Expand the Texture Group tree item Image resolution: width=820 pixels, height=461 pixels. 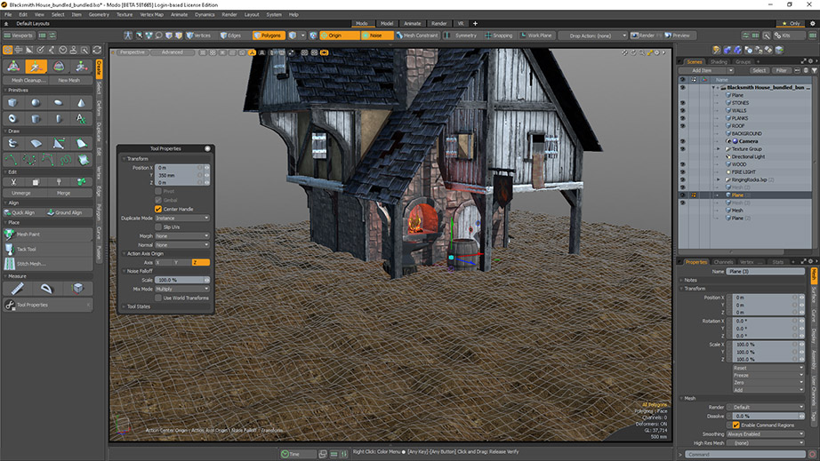tap(719, 148)
